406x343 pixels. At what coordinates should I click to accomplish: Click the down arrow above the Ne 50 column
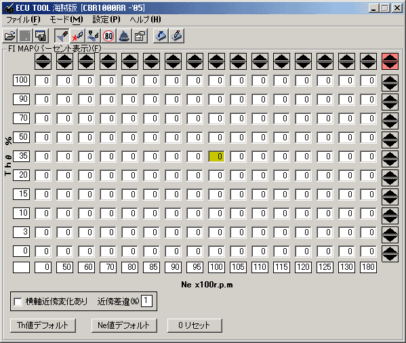(x=65, y=65)
